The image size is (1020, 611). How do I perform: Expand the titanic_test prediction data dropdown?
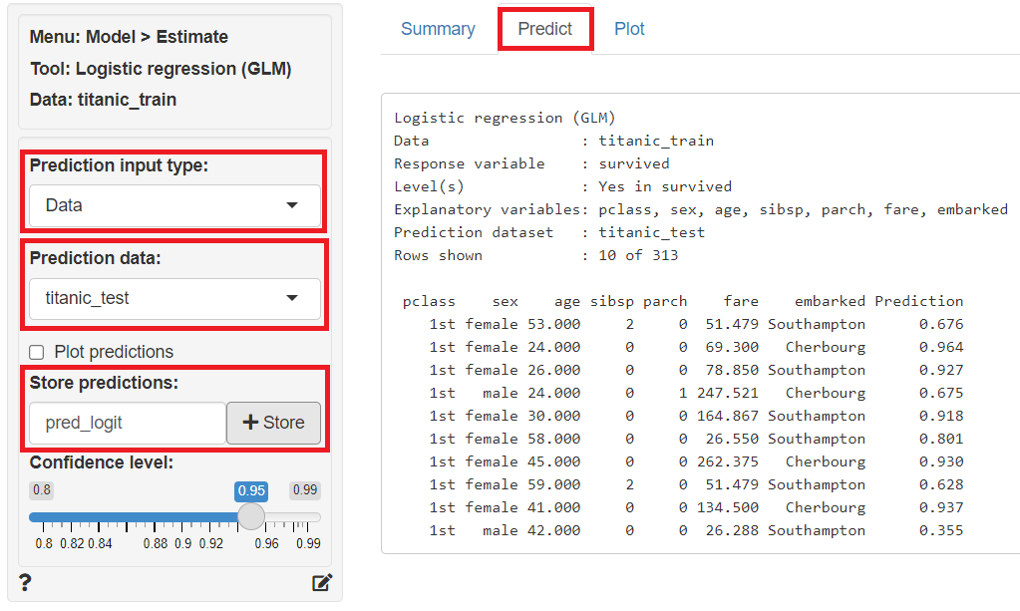click(x=174, y=298)
